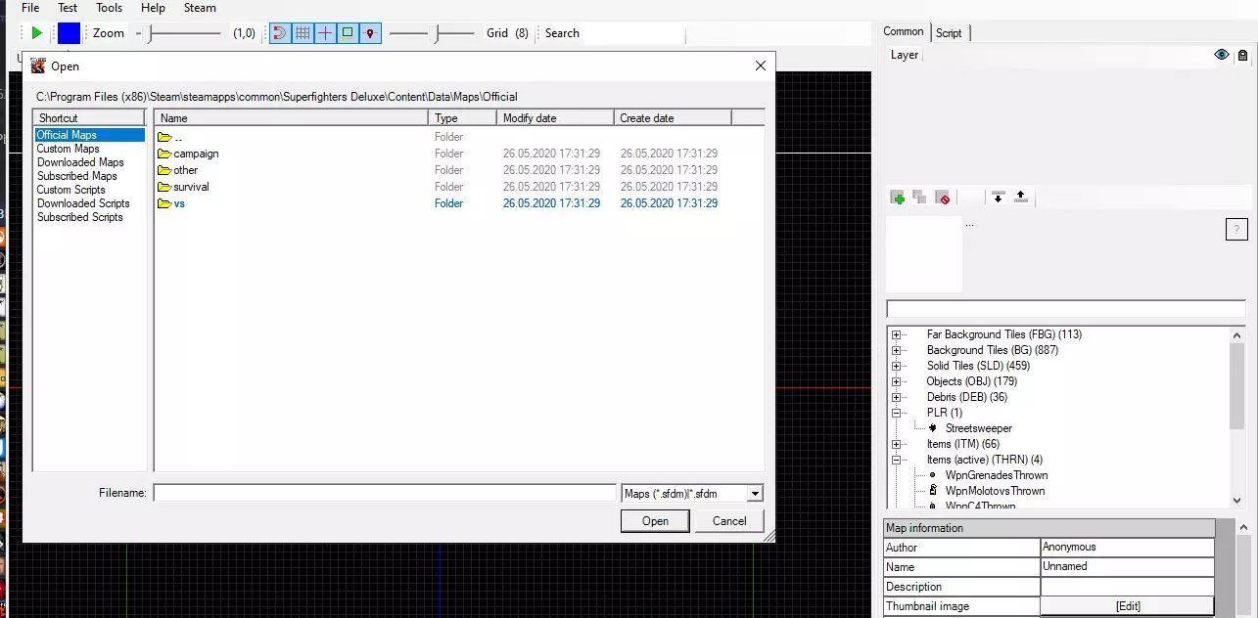Click the blue color swatch in toolbar
Image resolution: width=1258 pixels, height=618 pixels.
pyautogui.click(x=69, y=33)
